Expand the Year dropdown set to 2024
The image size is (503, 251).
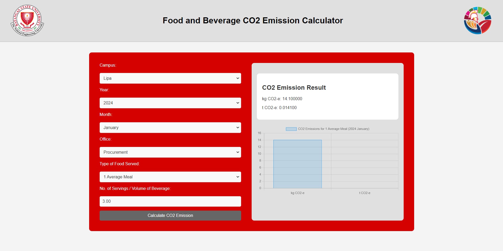tap(170, 103)
